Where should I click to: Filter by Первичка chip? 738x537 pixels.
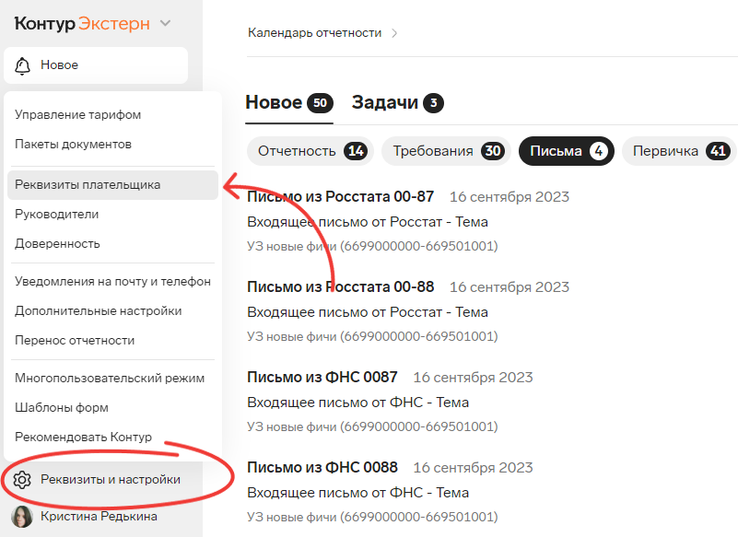click(x=679, y=151)
